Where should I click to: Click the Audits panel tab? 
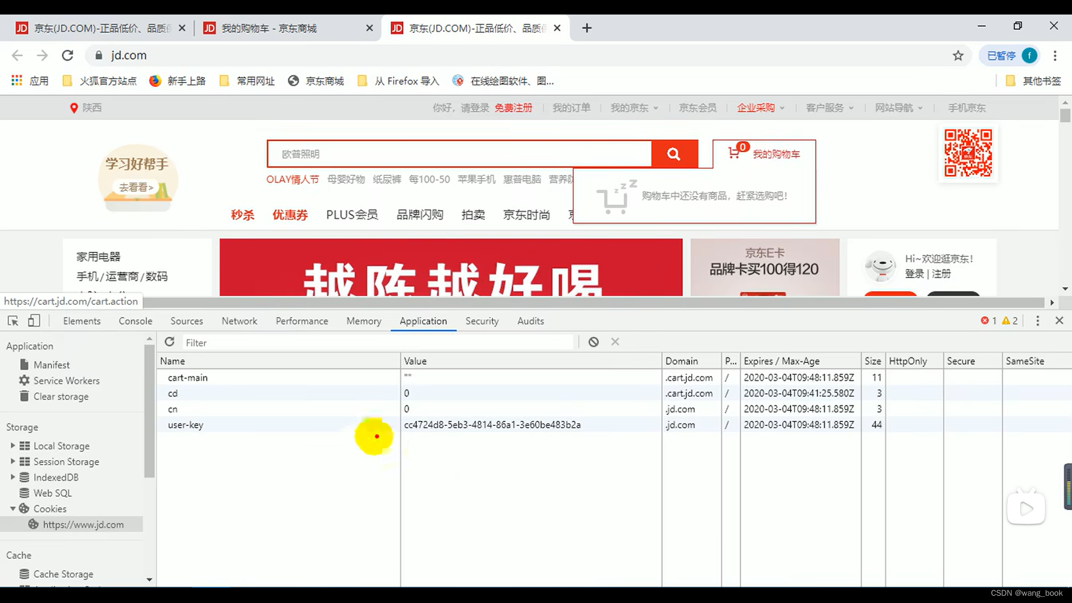point(530,321)
